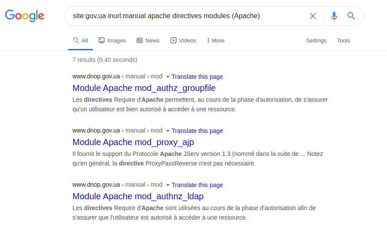Select the All results tab
The image size is (387, 230).
[x=80, y=40]
